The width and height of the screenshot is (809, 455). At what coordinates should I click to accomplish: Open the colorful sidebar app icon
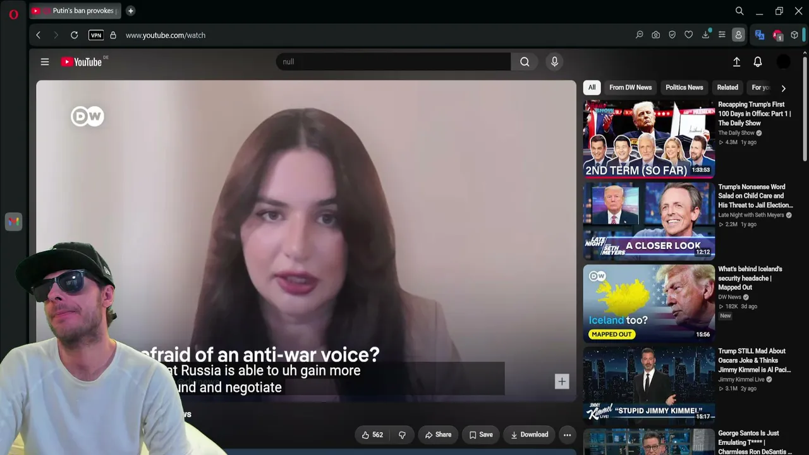point(13,221)
